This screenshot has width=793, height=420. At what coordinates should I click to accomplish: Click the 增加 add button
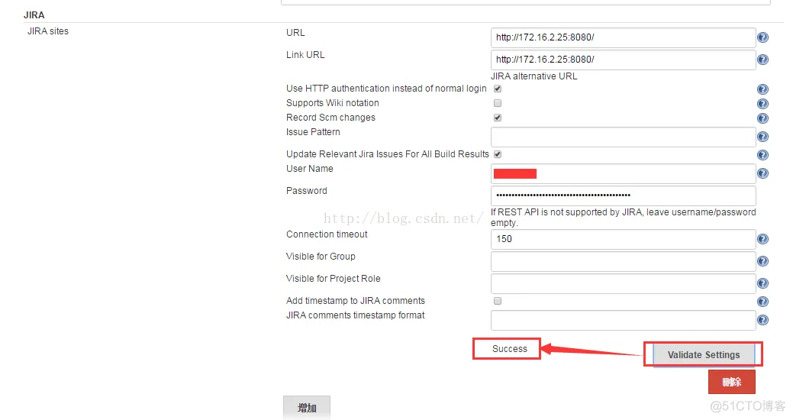pyautogui.click(x=307, y=408)
